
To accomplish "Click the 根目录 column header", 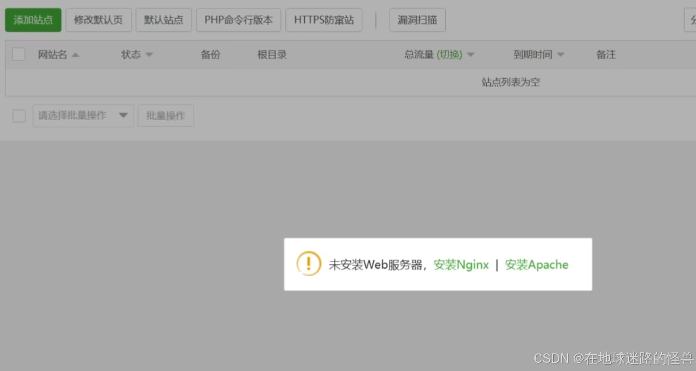I will click(x=272, y=55).
